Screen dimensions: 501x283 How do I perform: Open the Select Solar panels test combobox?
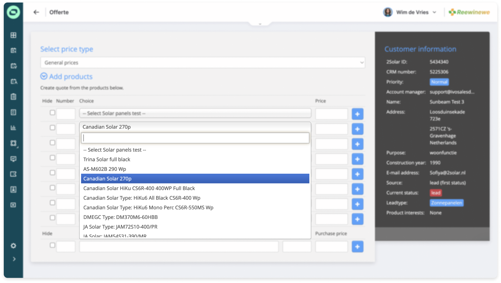pos(195,113)
